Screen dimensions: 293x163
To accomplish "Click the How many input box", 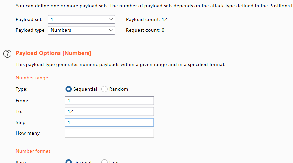I will [x=109, y=133].
